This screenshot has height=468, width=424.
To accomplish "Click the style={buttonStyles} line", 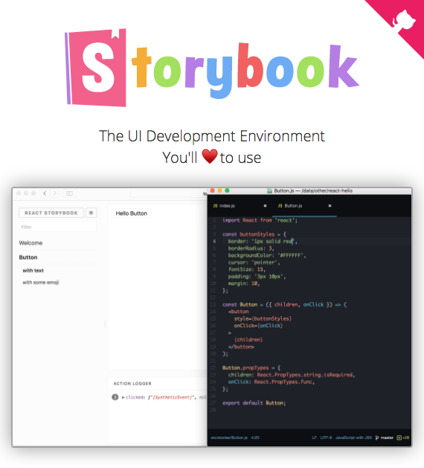I will click(x=263, y=318).
